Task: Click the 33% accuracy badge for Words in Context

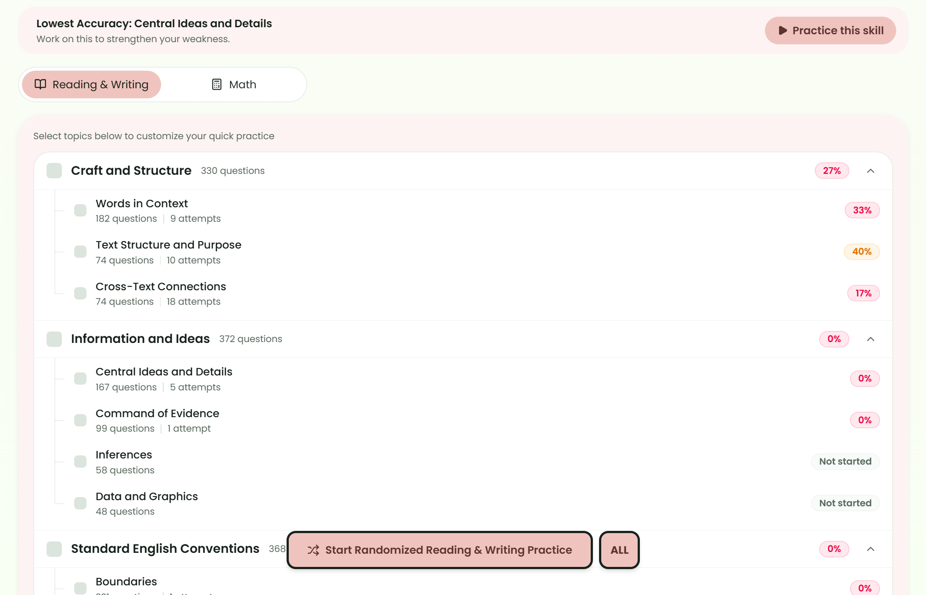Action: (862, 210)
